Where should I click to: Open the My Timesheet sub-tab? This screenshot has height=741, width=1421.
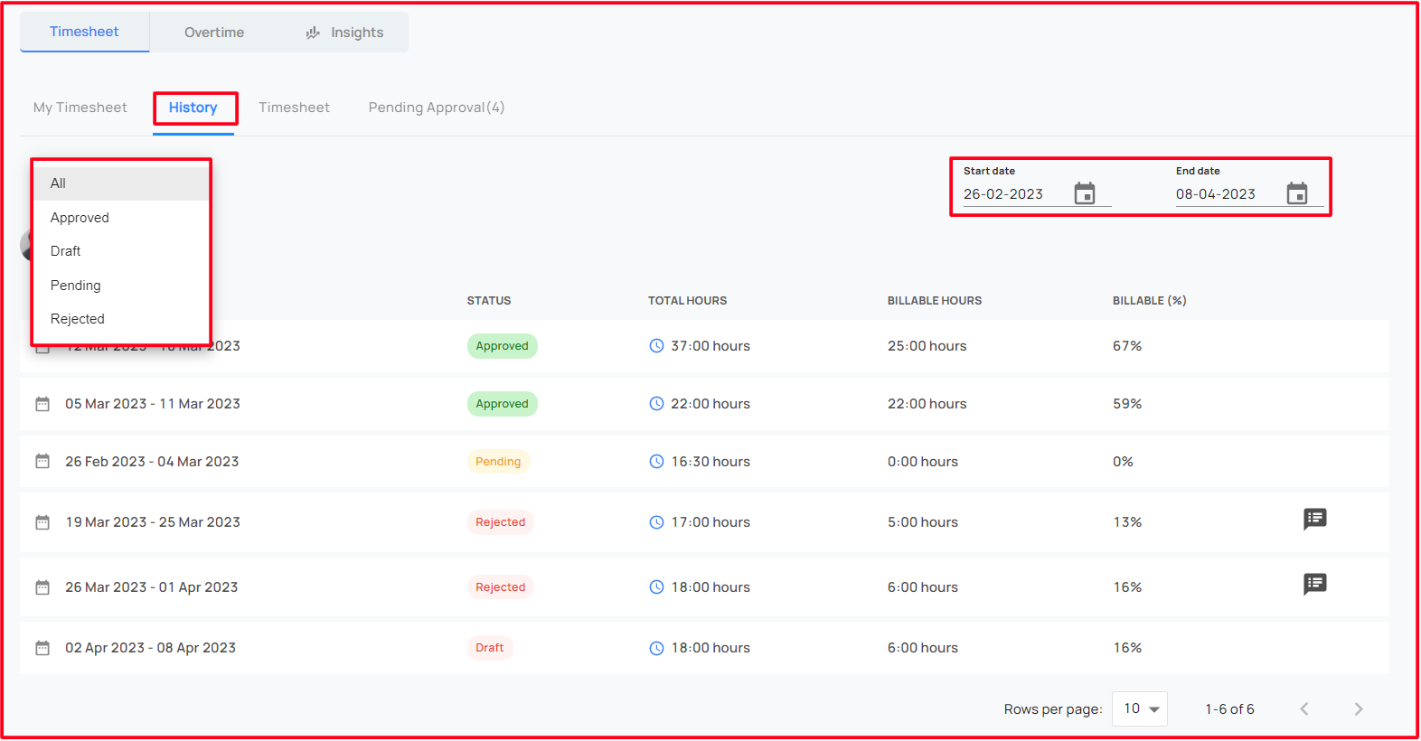[x=80, y=108]
